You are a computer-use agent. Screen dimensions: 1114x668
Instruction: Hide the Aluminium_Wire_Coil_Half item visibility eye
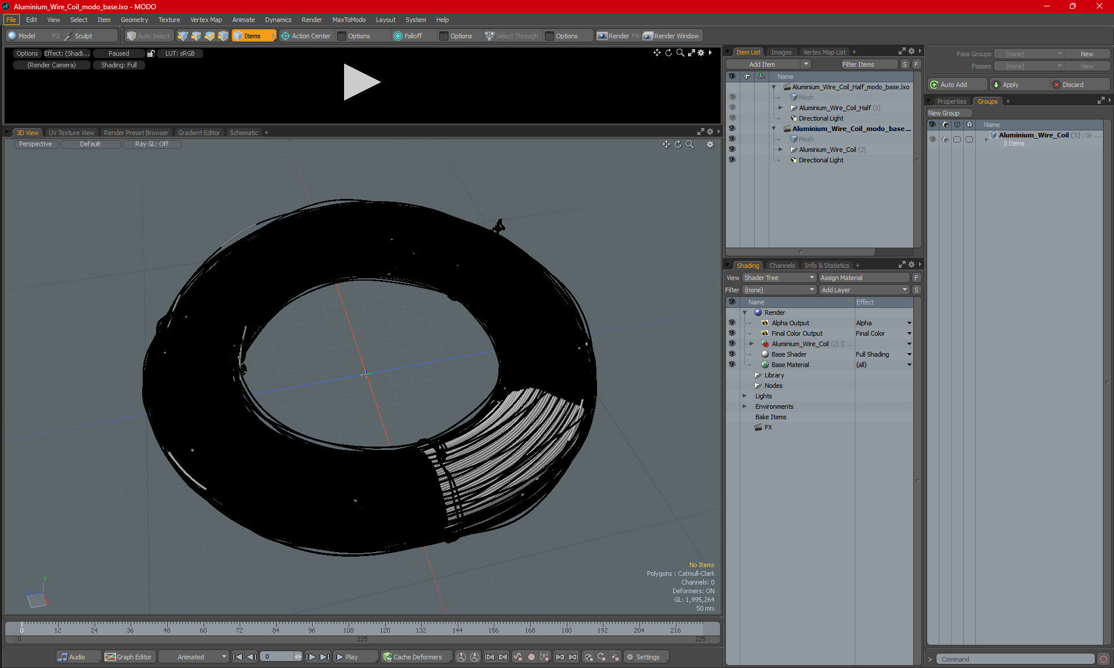pyautogui.click(x=732, y=108)
